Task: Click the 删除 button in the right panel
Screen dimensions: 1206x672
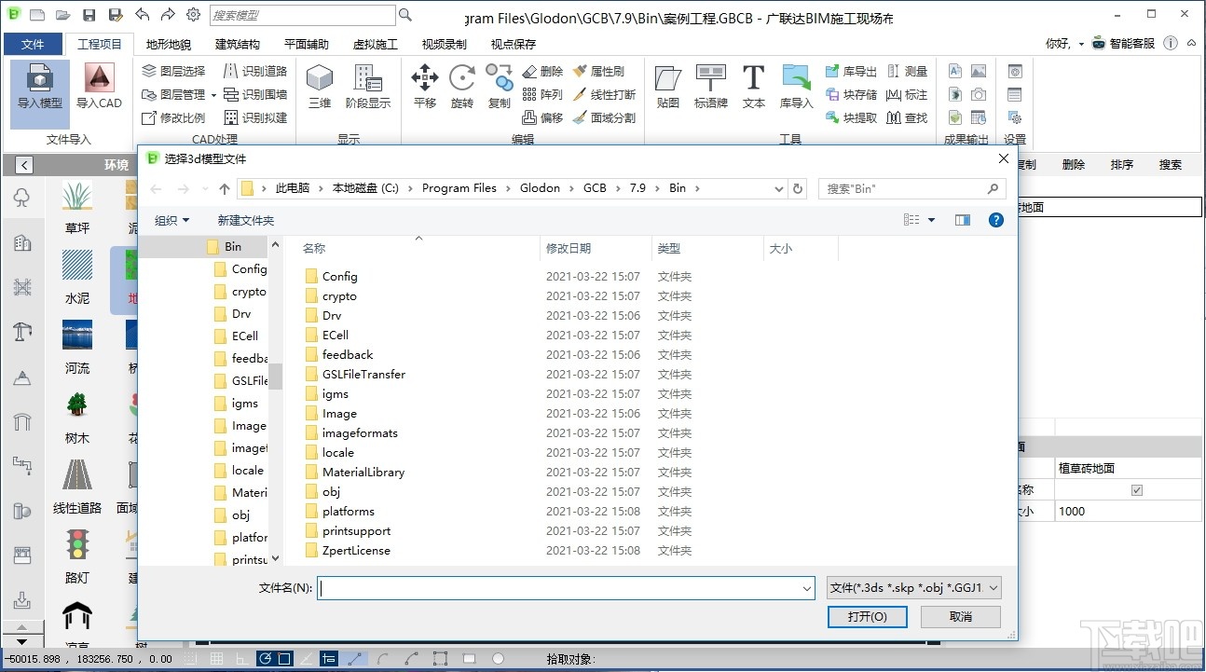Action: tap(1074, 165)
